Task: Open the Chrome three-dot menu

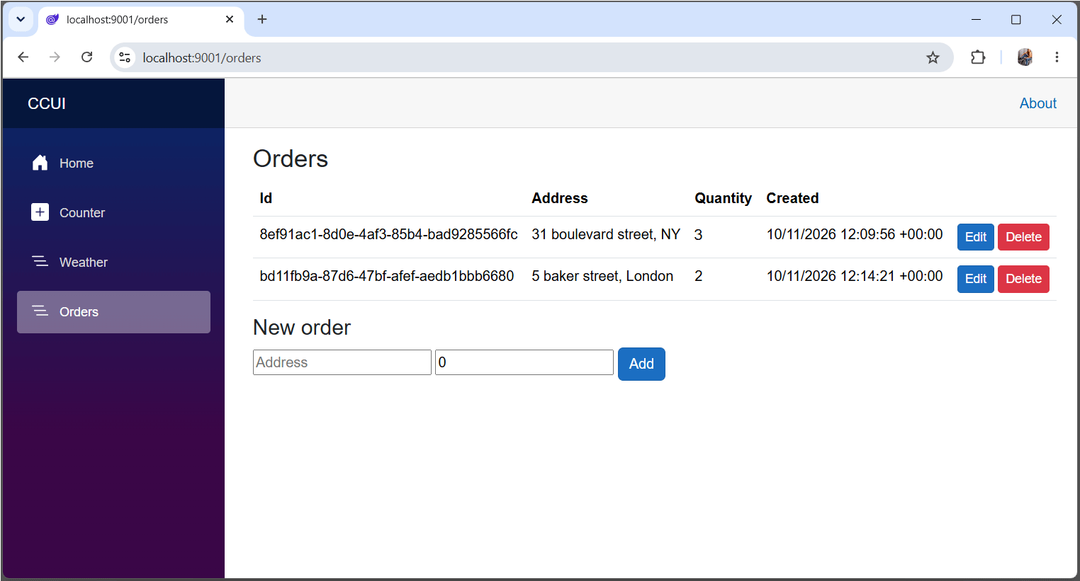Action: point(1057,57)
